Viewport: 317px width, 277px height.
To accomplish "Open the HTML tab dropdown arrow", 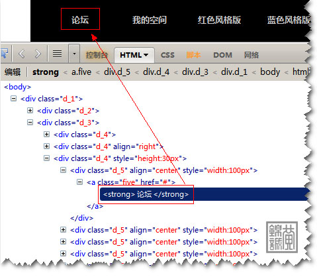I will tap(146, 55).
